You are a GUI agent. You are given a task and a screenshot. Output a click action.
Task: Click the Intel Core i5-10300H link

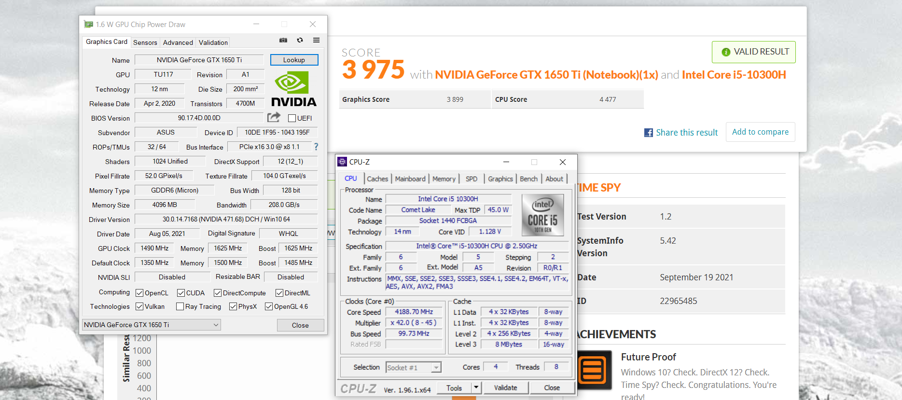coord(734,75)
